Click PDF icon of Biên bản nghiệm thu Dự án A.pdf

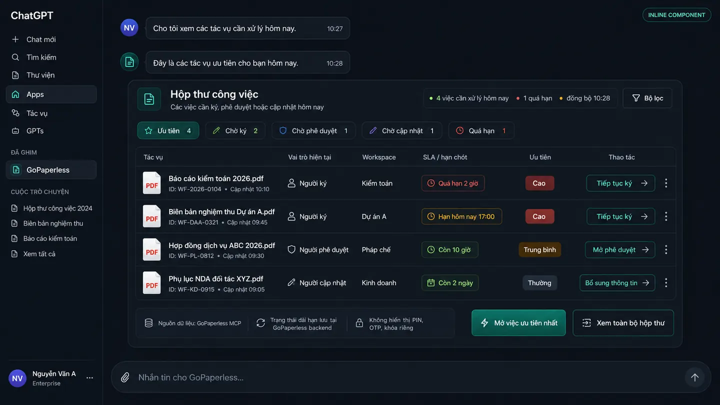152,216
